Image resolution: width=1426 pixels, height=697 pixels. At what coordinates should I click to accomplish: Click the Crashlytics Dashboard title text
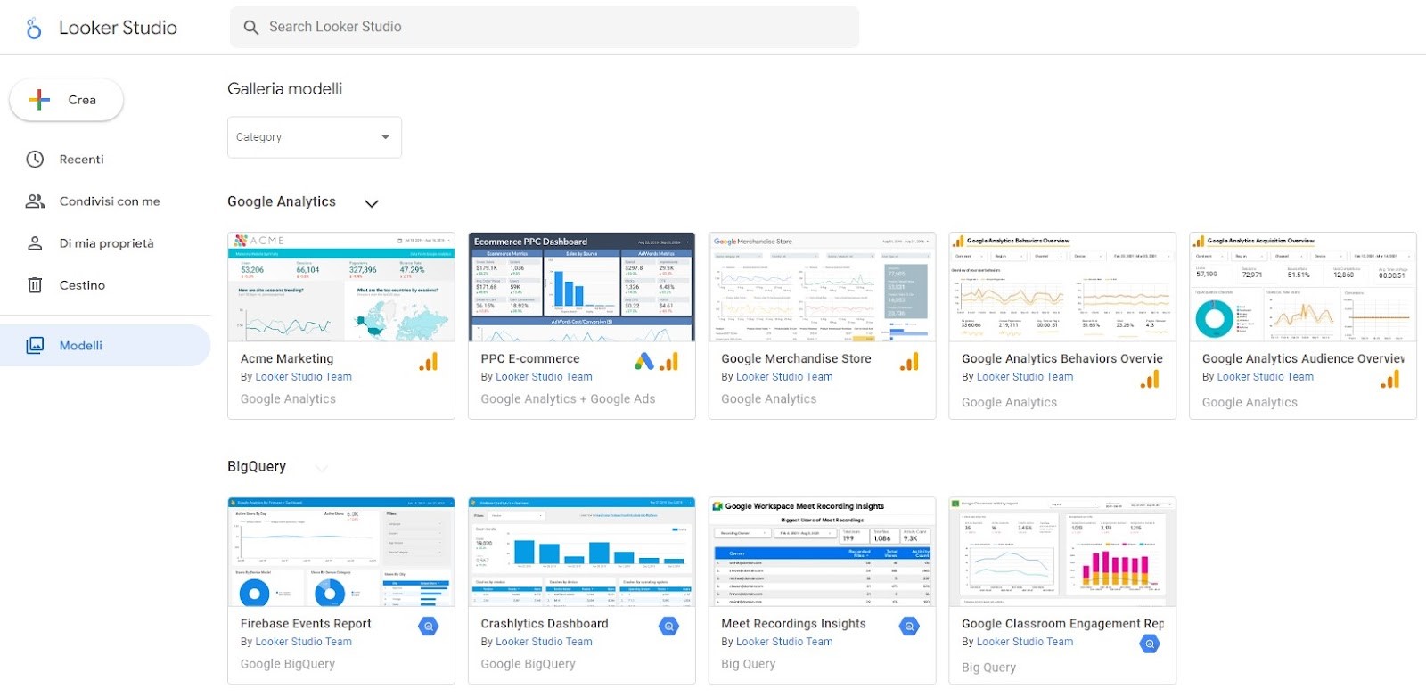click(545, 624)
